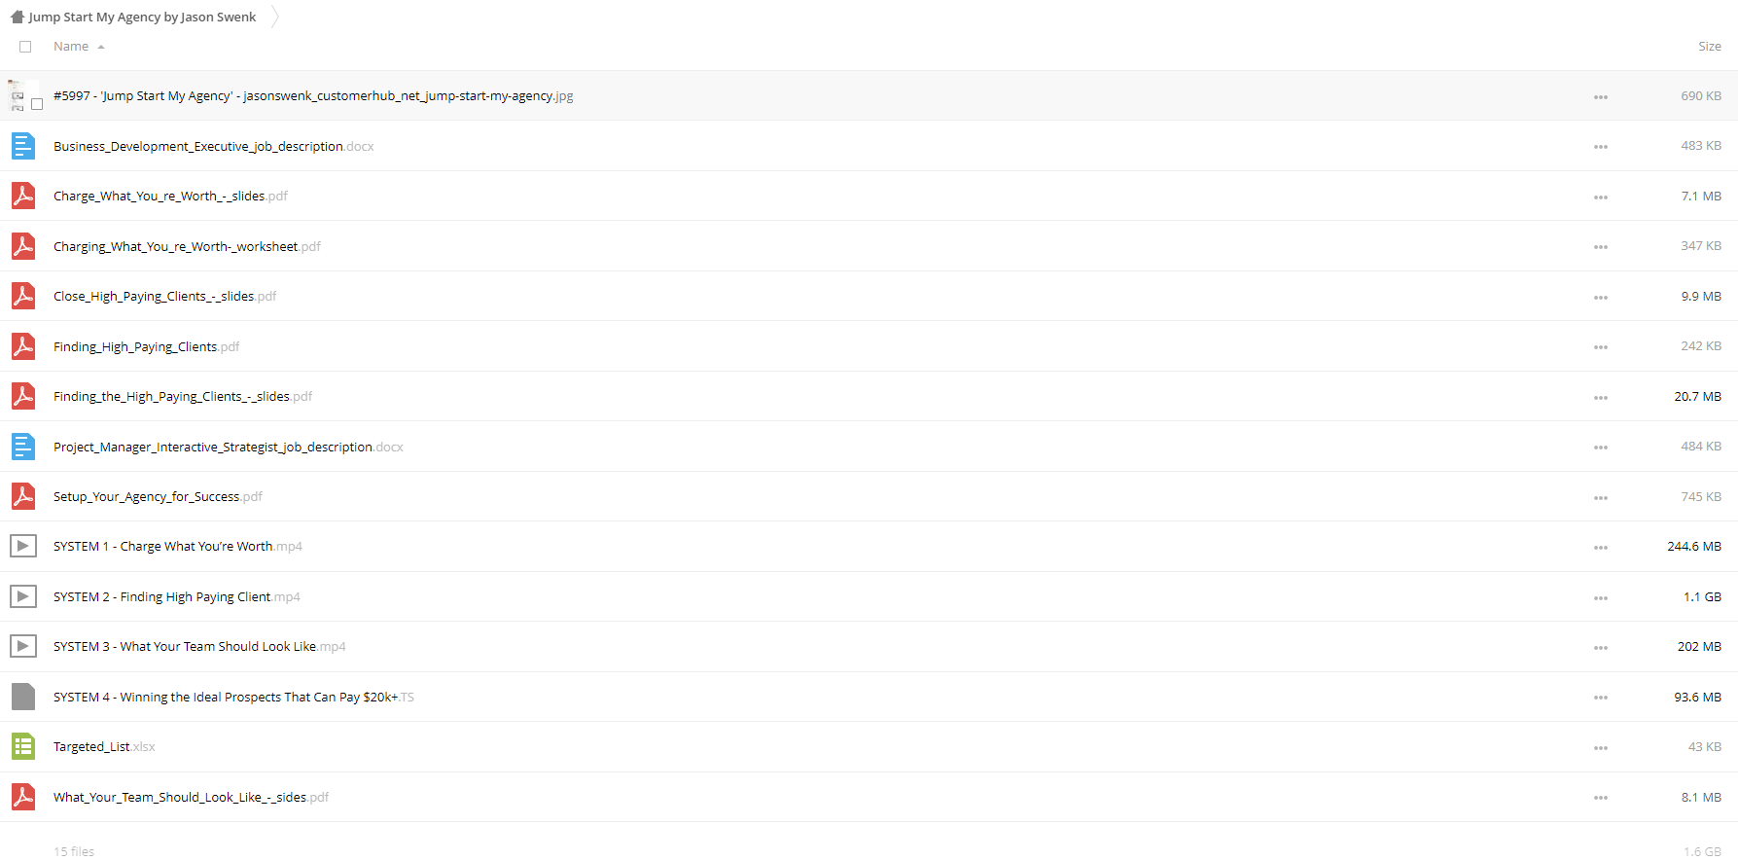Click PDF icon of Charging_What_You_re_Worth worksheet
This screenshot has height=861, width=1738.
(x=23, y=246)
